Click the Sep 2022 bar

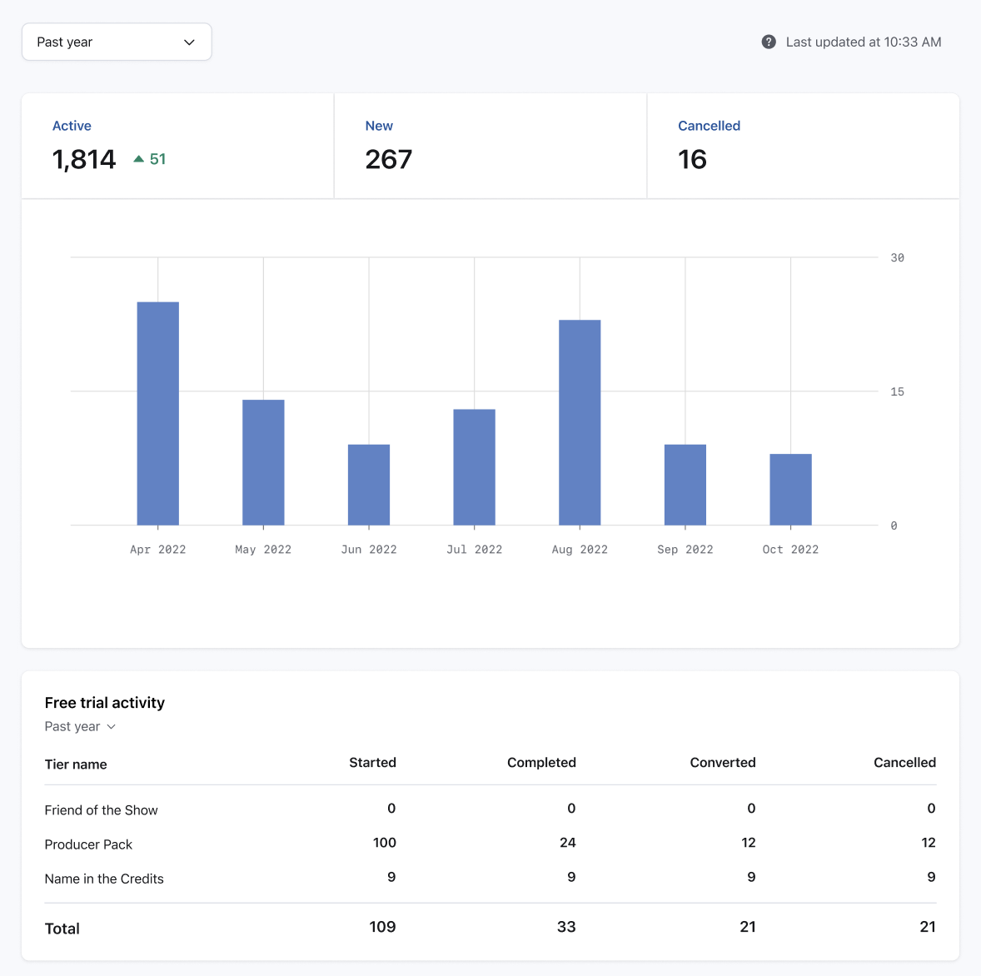pos(685,485)
